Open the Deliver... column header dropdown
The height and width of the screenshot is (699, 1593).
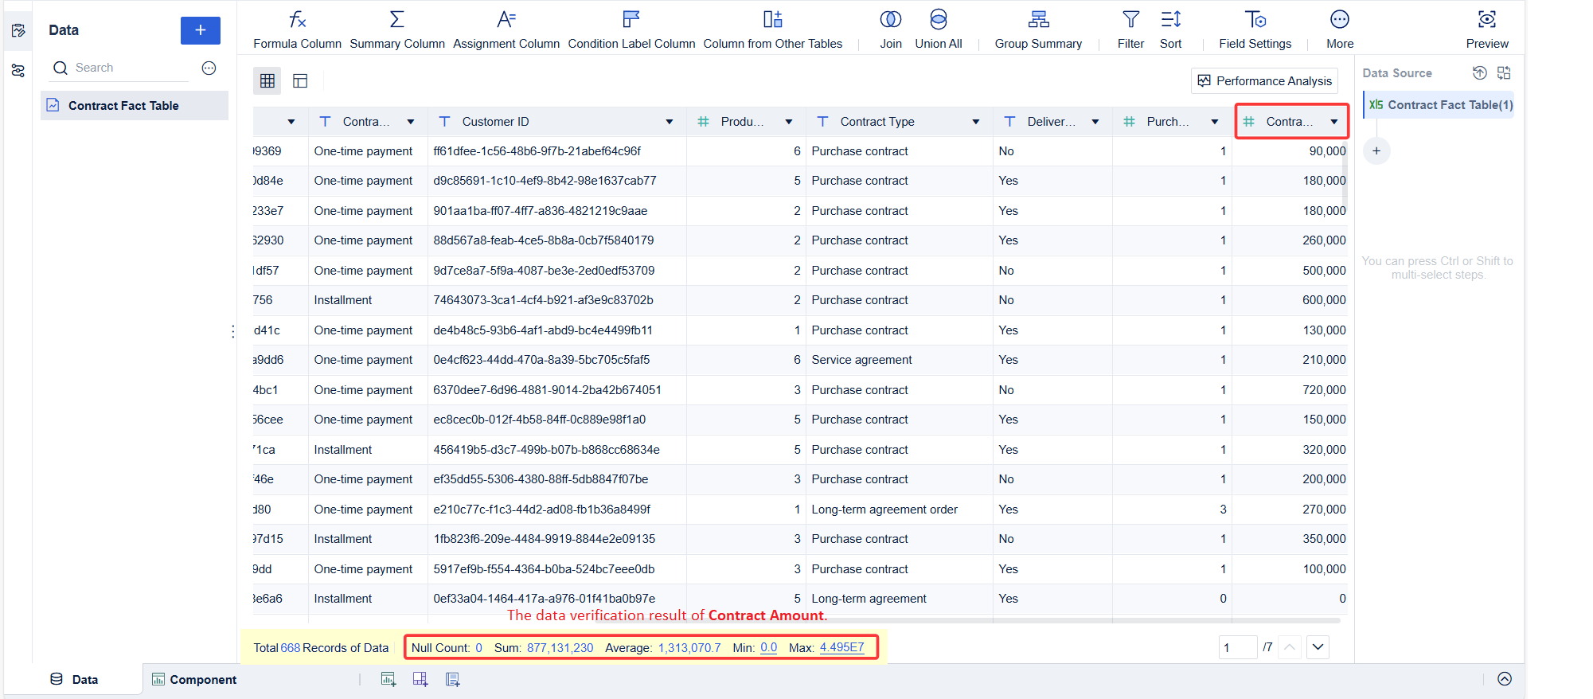[x=1095, y=122]
